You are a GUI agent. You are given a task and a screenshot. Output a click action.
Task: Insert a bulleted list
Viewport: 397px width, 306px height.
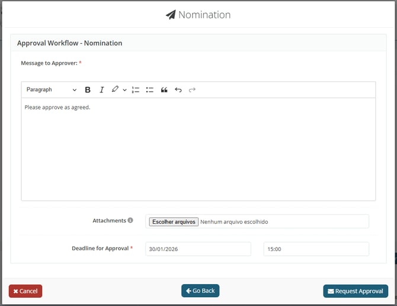pos(150,90)
